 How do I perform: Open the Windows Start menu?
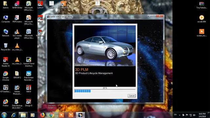(4, 115)
